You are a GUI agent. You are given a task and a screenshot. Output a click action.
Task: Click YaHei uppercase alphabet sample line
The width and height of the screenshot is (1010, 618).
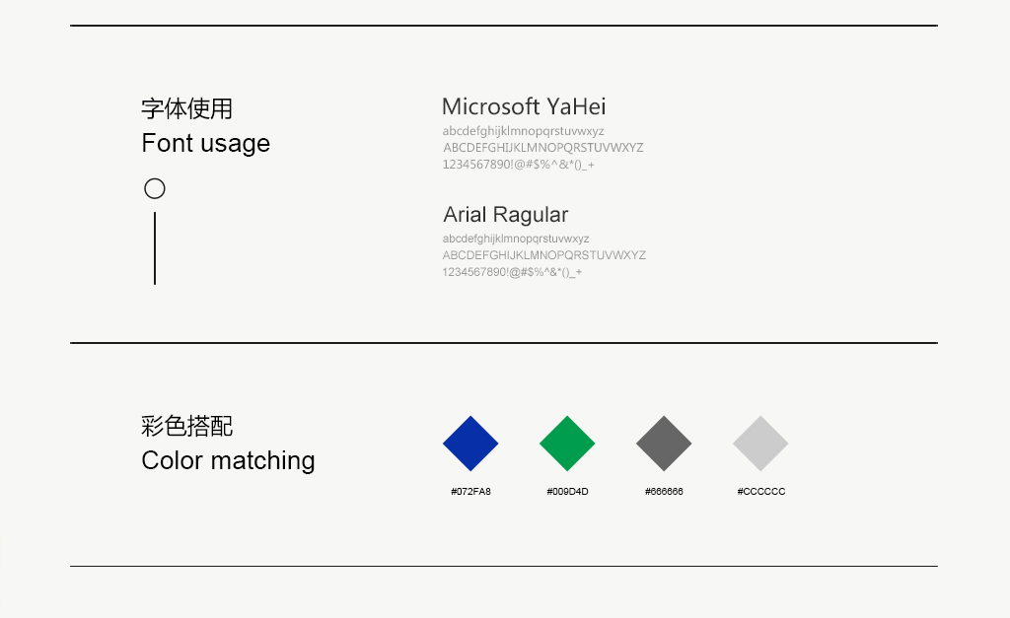543,148
